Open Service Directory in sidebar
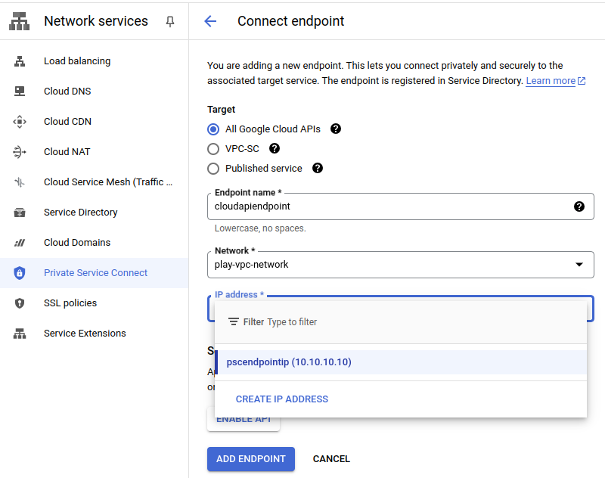Screen dimensions: 605x478 tap(80, 213)
